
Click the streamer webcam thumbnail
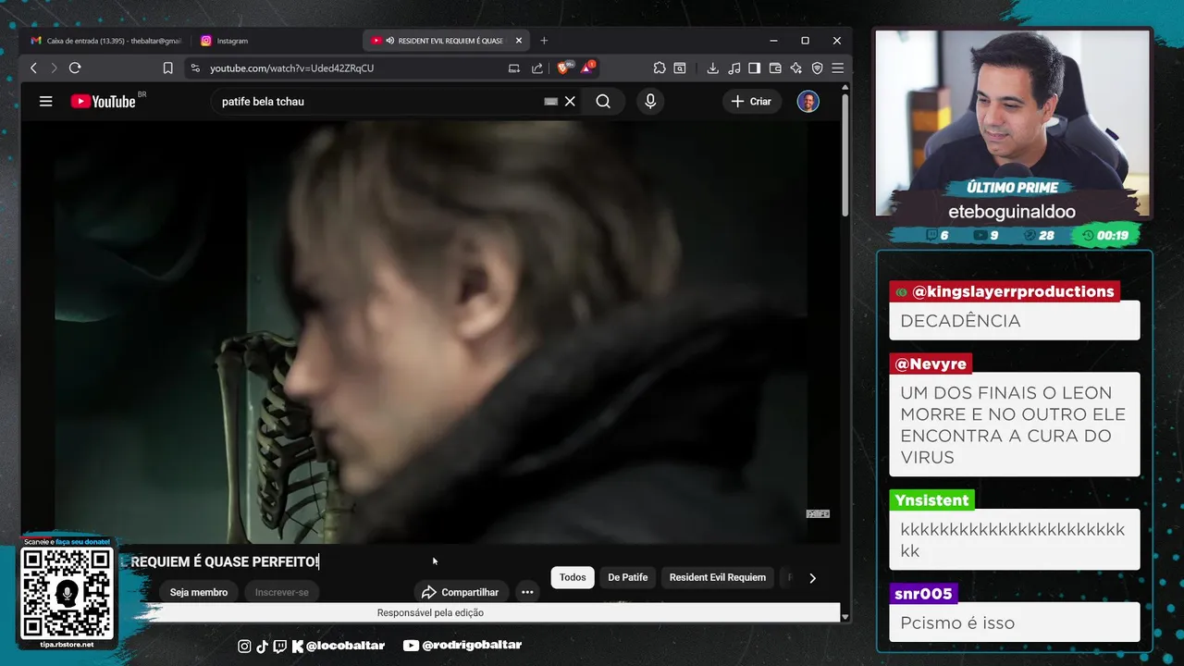[1013, 122]
